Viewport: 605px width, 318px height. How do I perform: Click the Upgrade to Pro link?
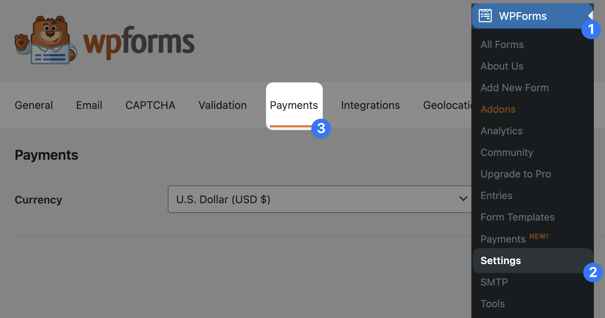(x=516, y=174)
